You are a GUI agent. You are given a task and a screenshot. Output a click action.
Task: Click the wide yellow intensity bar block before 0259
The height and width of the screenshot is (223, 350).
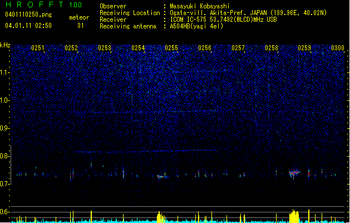pos(294,216)
